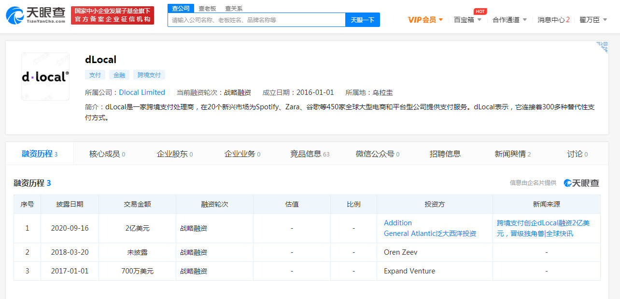
Task: Expand the 合作通道 dropdown
Action: click(x=510, y=20)
